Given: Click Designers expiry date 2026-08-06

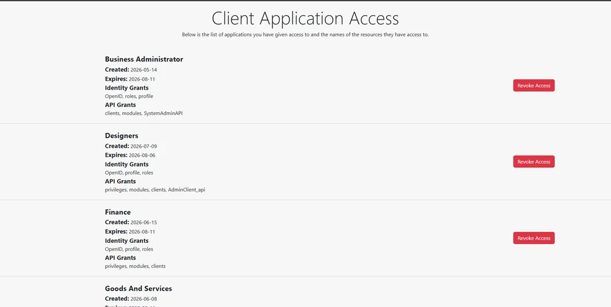Looking at the screenshot, I should (142, 155).
